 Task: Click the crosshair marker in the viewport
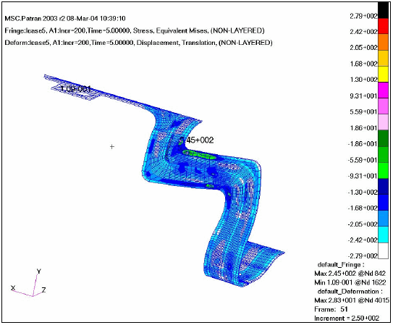click(x=112, y=147)
